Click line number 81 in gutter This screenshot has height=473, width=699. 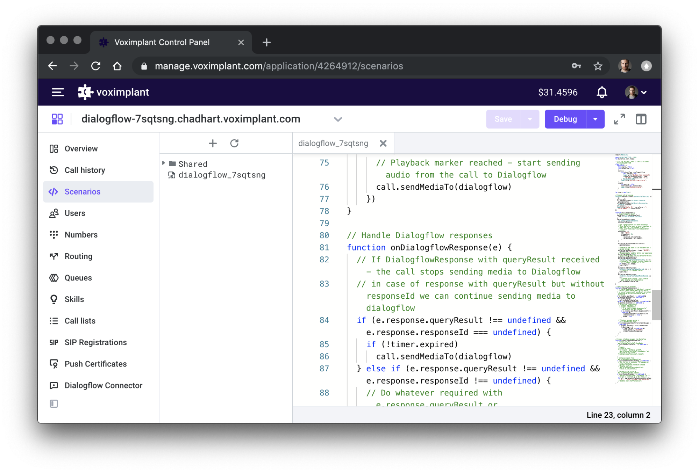click(x=324, y=248)
